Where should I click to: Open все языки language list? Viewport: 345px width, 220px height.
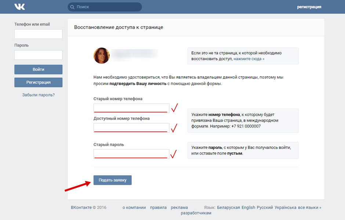tap(309, 208)
